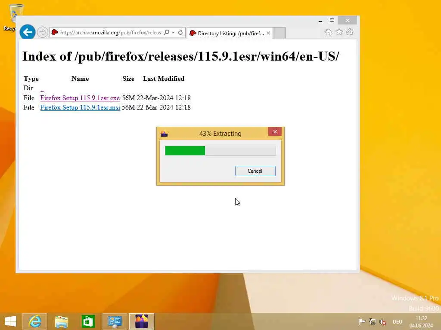Click the site favicon in the address bar
Screen dimensions: 441x330
point(55,32)
